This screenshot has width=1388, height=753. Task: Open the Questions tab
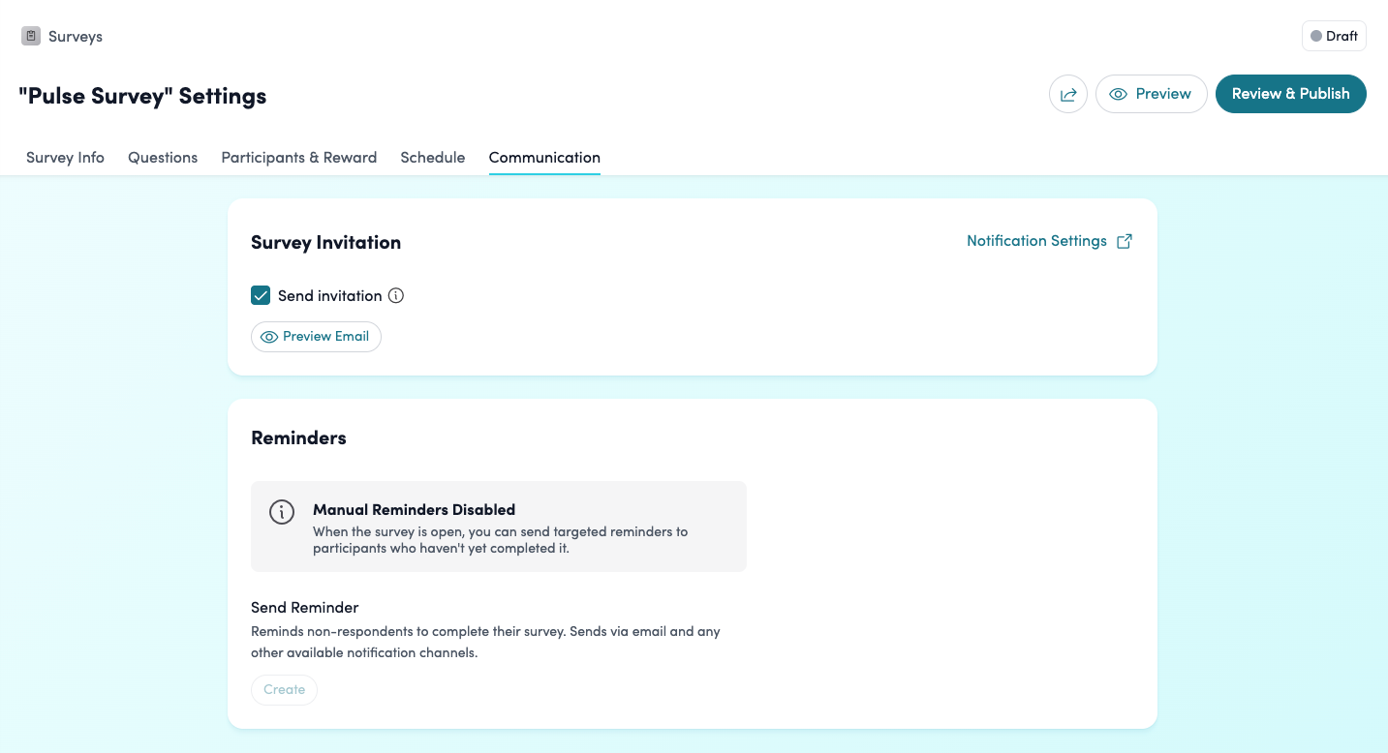pos(163,158)
